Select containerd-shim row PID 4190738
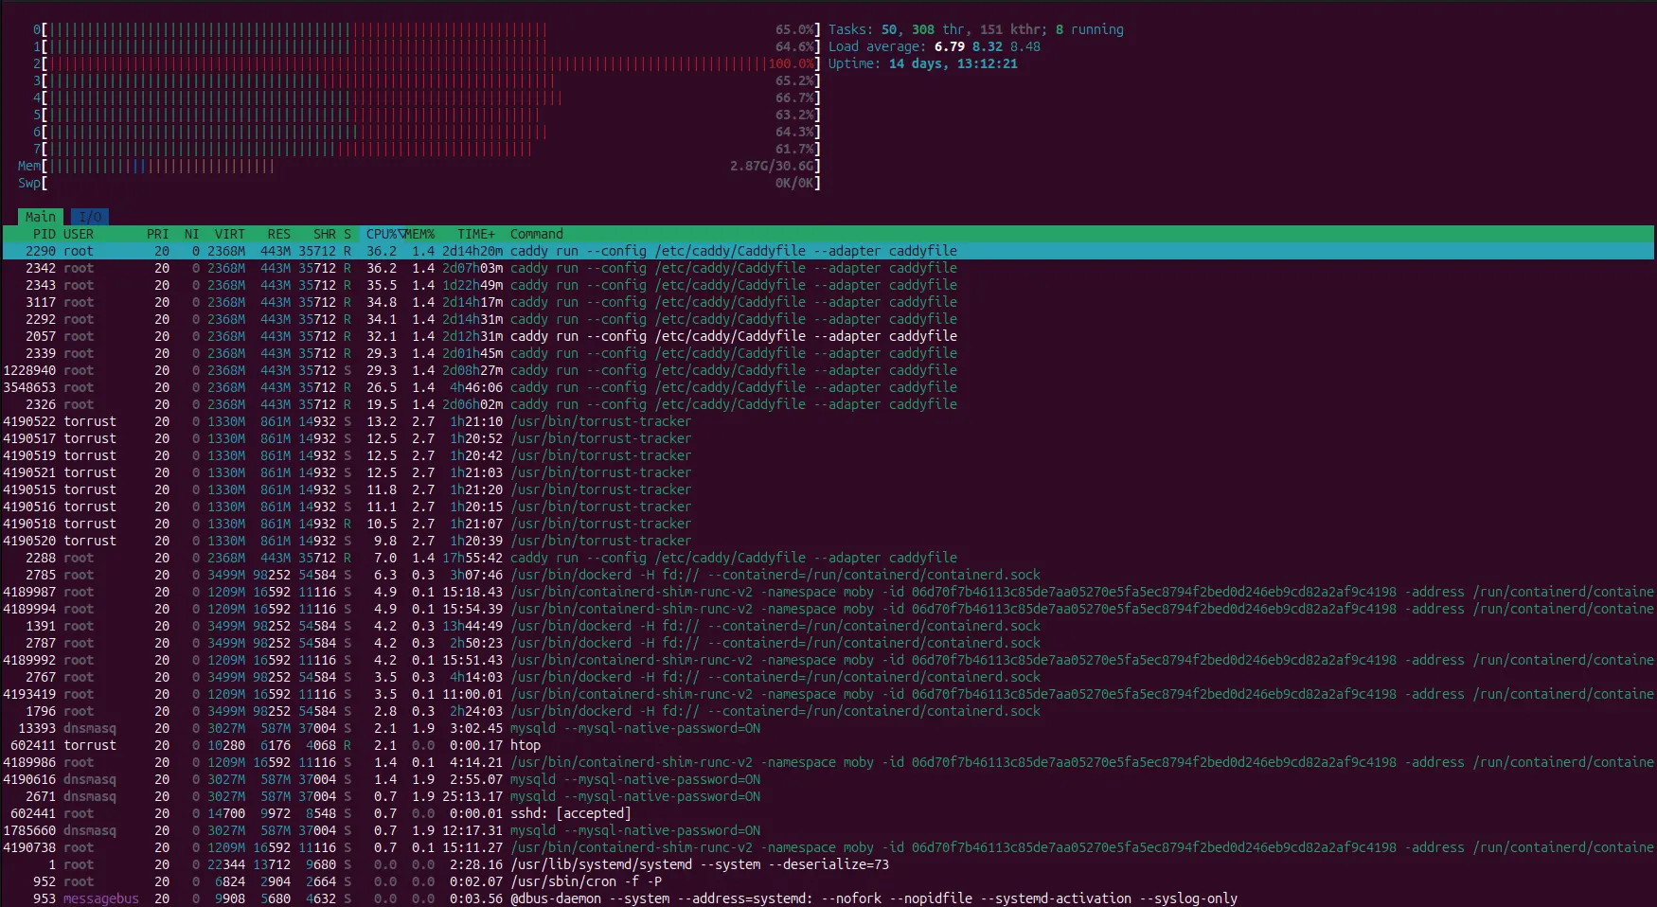The image size is (1657, 907). pyautogui.click(x=828, y=847)
